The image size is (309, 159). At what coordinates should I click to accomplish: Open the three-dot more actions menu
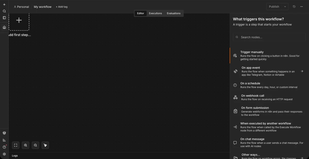coord(302,7)
